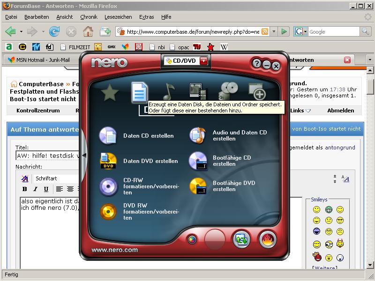Viewport: 375px width, 281px height.
Task: Open the Datei menu
Action: [11, 17]
